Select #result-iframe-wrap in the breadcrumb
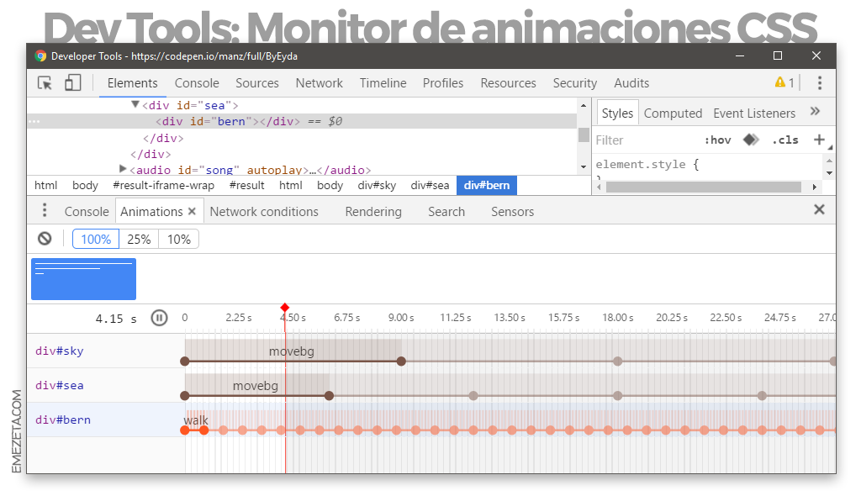Viewport: 861px width, 496px height. click(164, 185)
